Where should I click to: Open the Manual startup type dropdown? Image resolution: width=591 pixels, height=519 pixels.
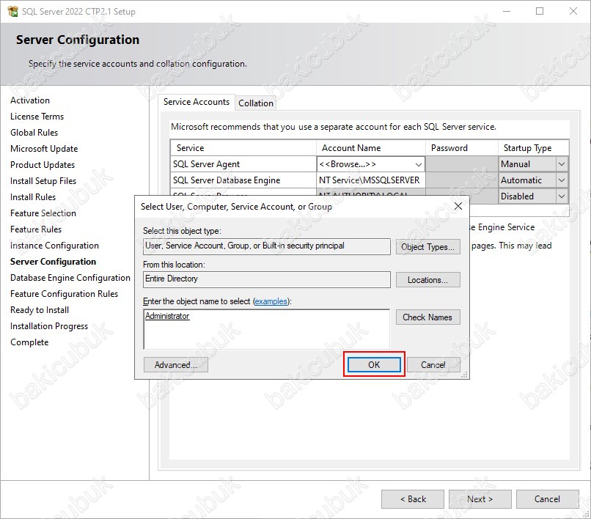(x=561, y=164)
